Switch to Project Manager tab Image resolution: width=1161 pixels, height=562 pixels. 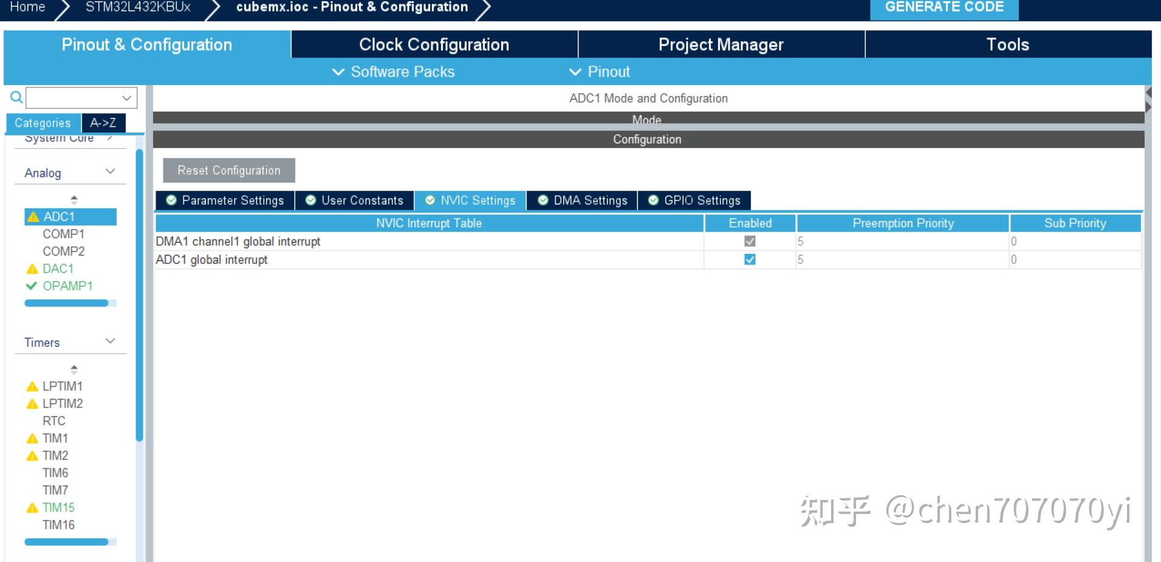click(721, 44)
